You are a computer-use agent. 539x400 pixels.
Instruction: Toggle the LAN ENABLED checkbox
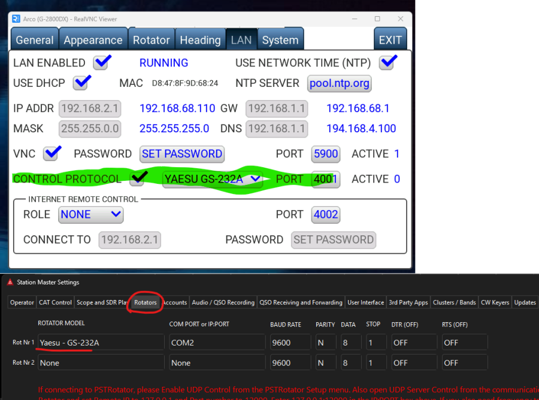[102, 62]
